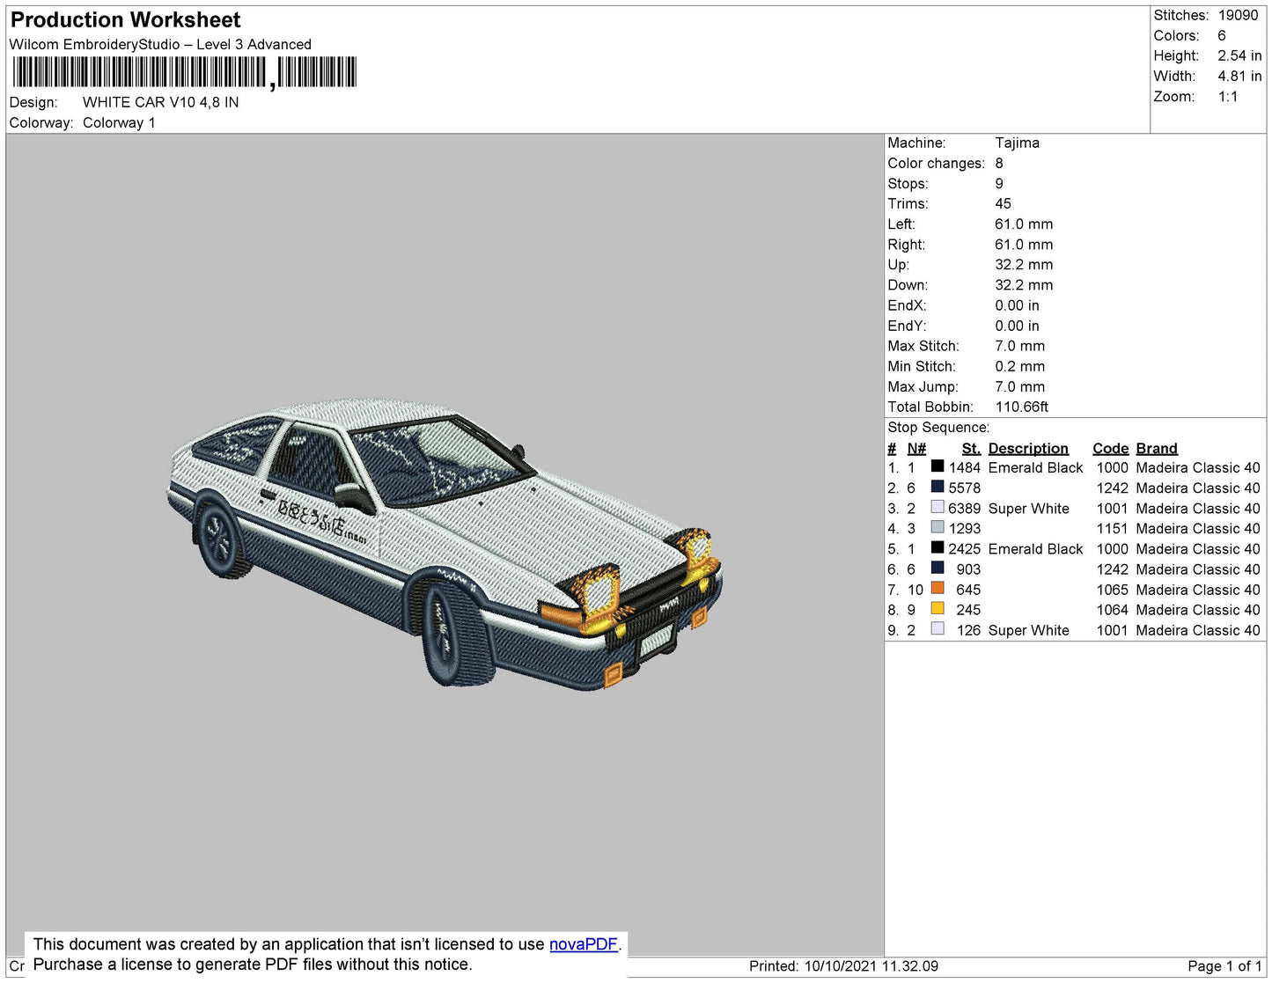Click the Stops value 9

click(x=999, y=183)
